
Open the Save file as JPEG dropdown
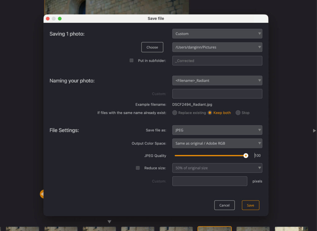217,130
